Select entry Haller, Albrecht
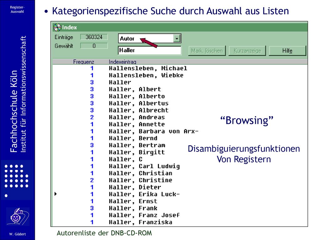 click(139, 110)
